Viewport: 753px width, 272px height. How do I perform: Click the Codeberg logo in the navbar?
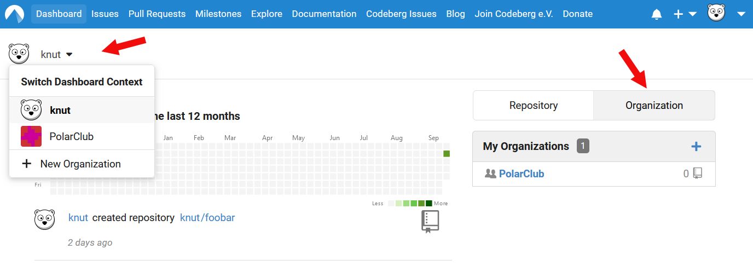click(15, 14)
